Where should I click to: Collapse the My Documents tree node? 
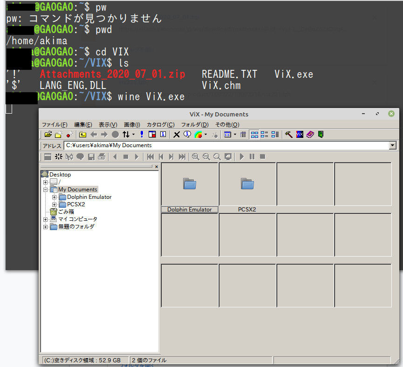(46, 190)
